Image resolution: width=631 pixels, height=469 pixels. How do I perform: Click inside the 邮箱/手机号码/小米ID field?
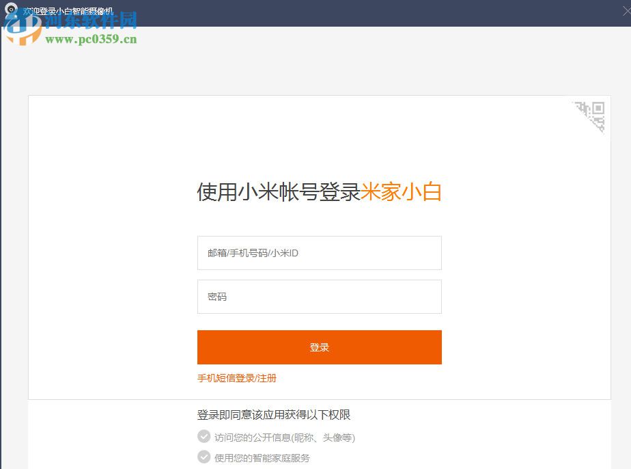click(x=319, y=252)
